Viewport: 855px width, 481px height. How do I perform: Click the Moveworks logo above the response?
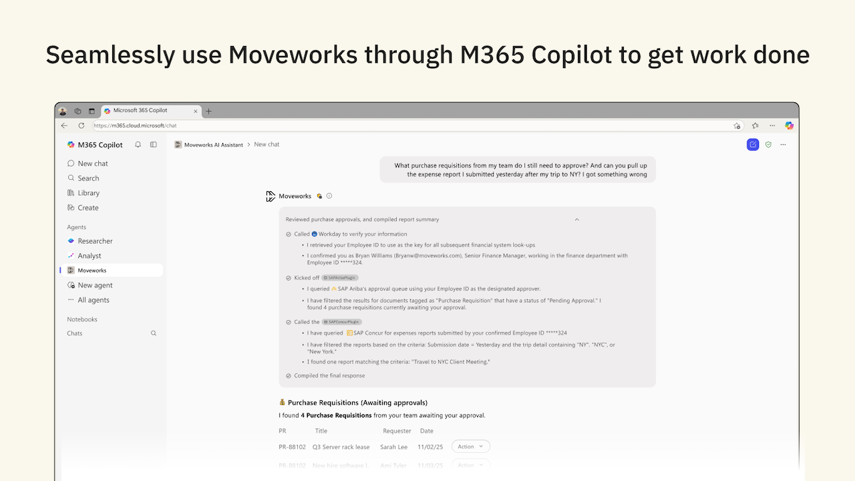[271, 196]
